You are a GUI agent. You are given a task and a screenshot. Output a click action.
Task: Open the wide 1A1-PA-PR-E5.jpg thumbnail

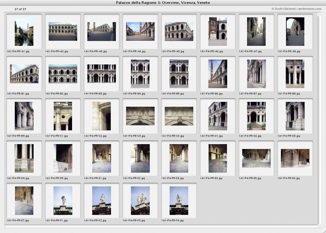pyautogui.click(x=256, y=158)
